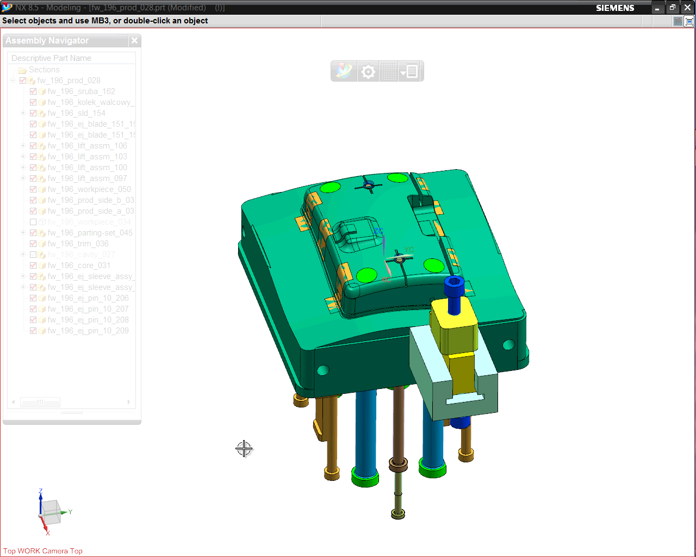Enable the hidden fw_196_workpiece_034 checkbox

pyautogui.click(x=33, y=222)
